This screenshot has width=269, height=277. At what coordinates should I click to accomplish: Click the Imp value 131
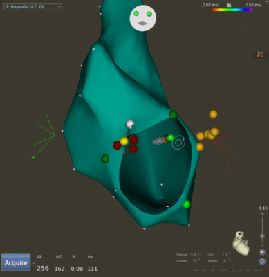92,269
